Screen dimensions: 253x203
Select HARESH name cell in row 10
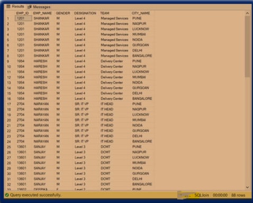tap(40, 67)
